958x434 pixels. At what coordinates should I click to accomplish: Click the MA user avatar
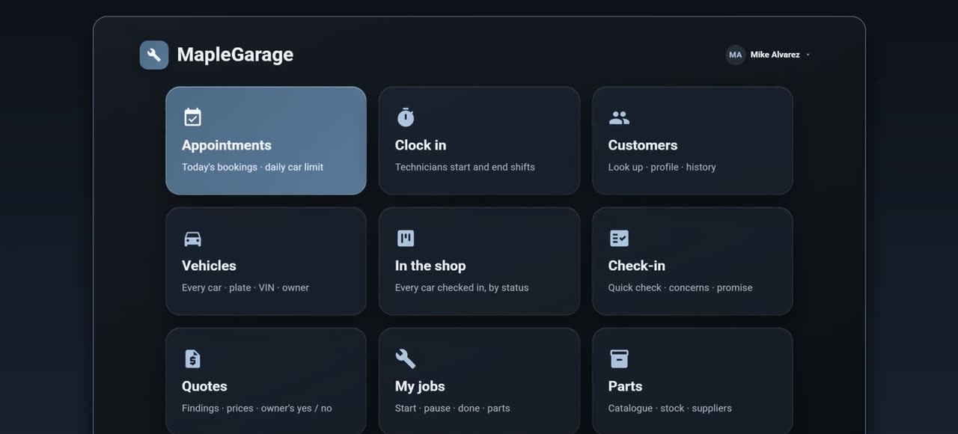coord(735,55)
